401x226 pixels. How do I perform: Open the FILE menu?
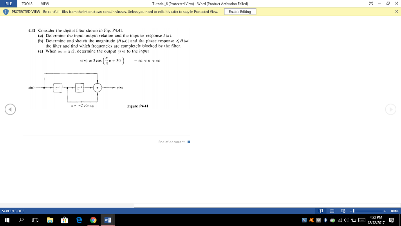9,4
